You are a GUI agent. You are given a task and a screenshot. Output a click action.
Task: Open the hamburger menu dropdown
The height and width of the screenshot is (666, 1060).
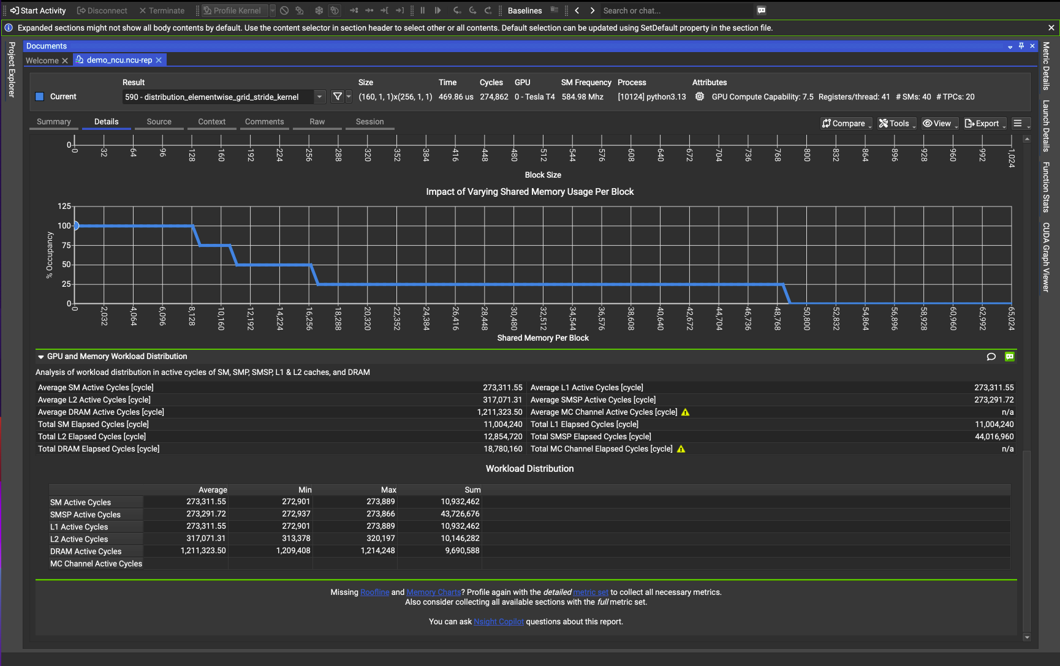tap(1021, 123)
